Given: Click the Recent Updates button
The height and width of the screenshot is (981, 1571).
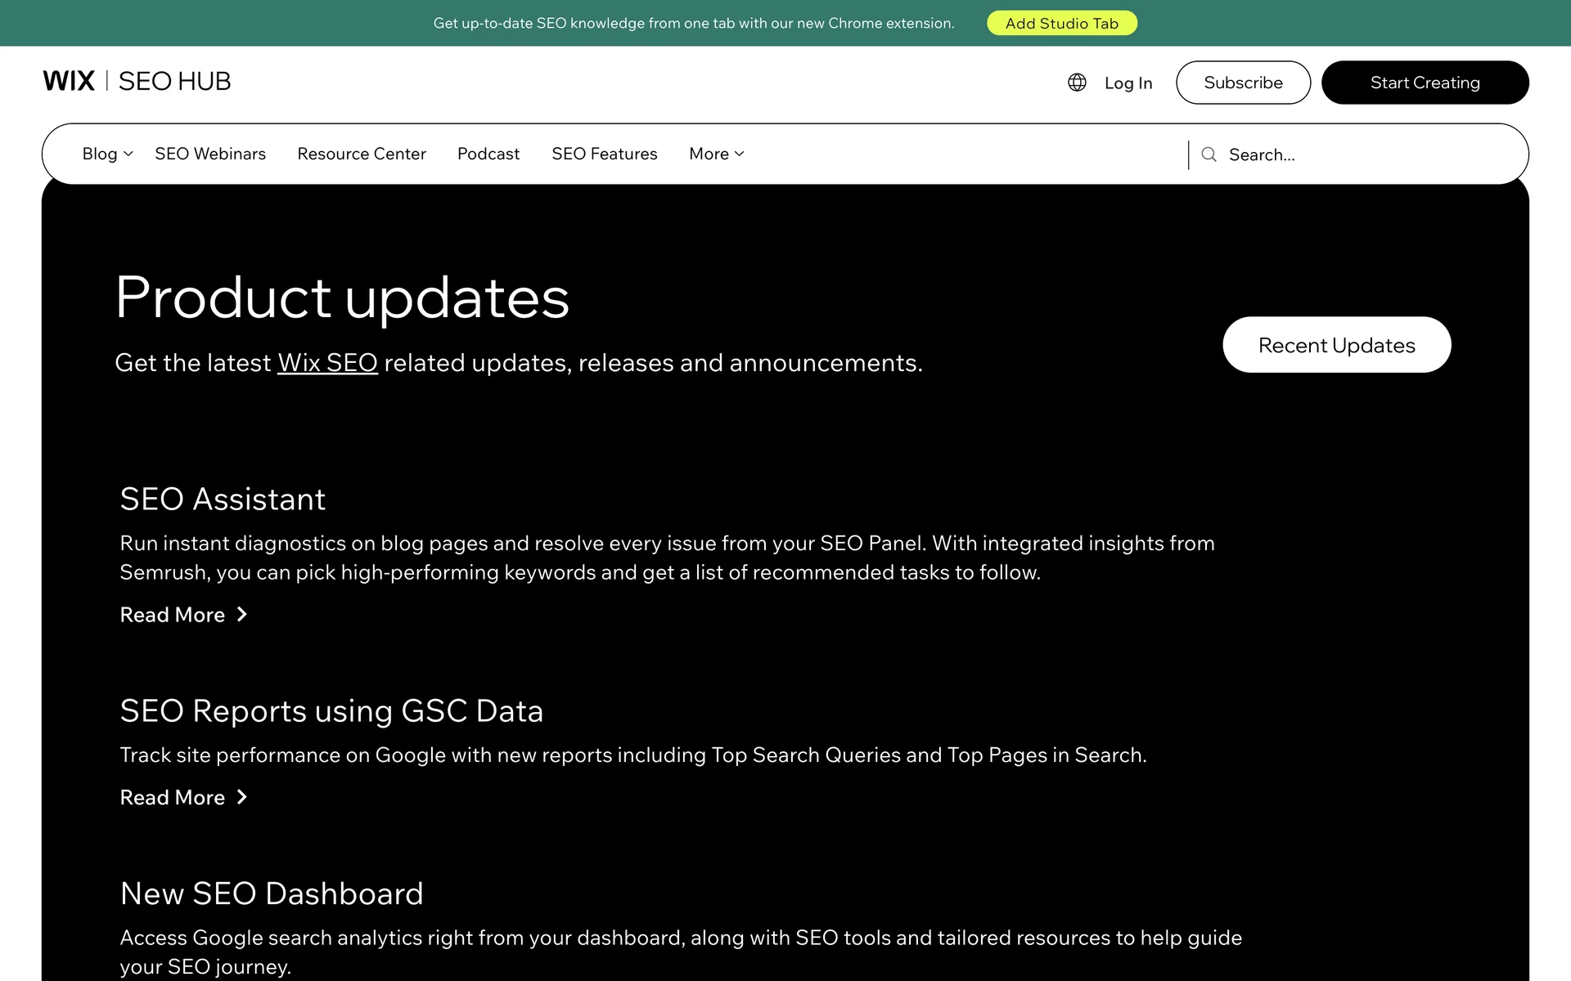Looking at the screenshot, I should click(x=1336, y=345).
